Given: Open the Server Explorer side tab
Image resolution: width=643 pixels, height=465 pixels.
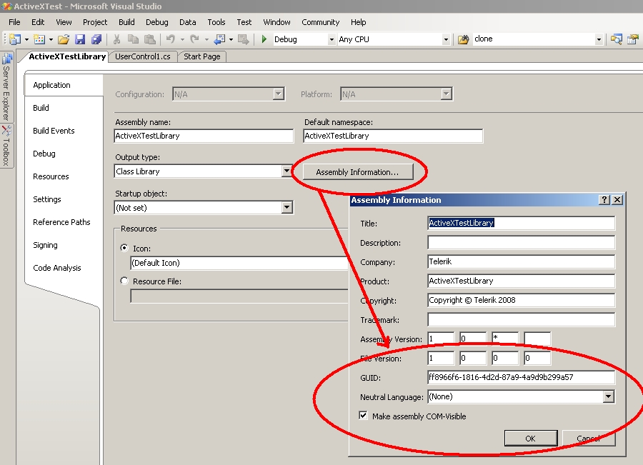Looking at the screenshot, I should tap(6, 87).
